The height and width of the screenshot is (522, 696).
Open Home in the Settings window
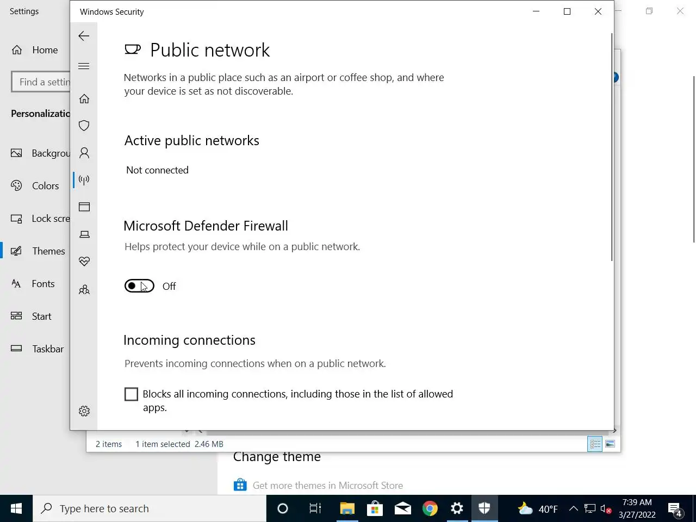pos(35,50)
